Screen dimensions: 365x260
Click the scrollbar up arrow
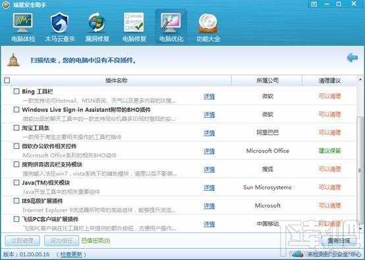360,80
